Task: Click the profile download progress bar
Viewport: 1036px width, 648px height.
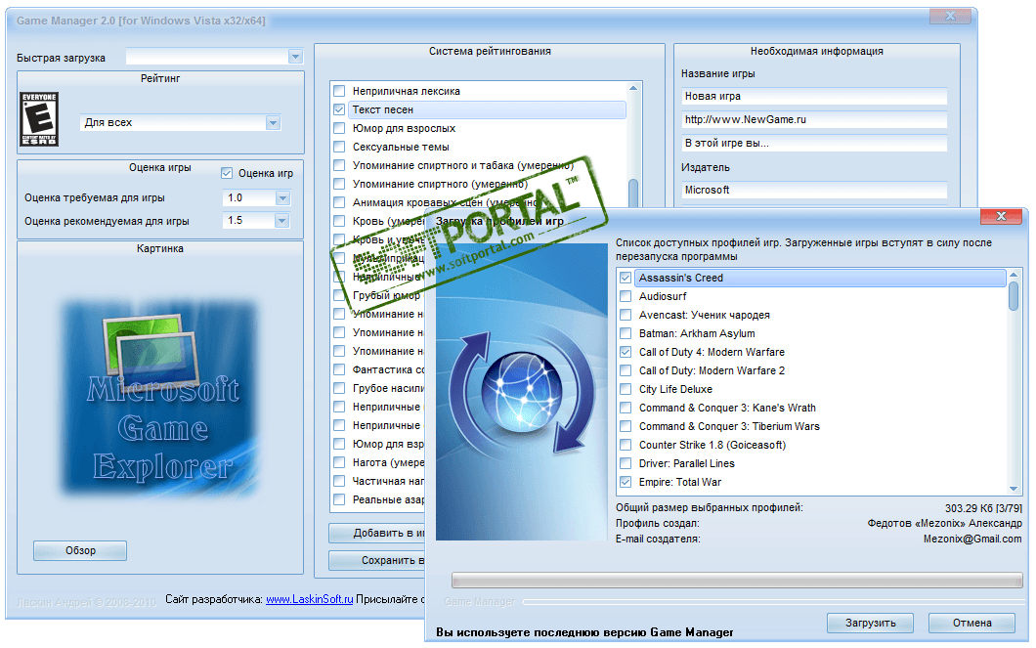Action: (737, 581)
